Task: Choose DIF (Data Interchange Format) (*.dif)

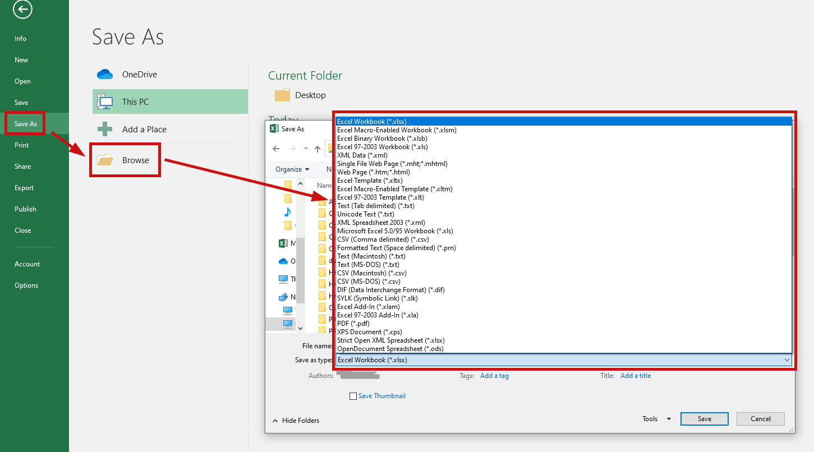Action: 564,290
